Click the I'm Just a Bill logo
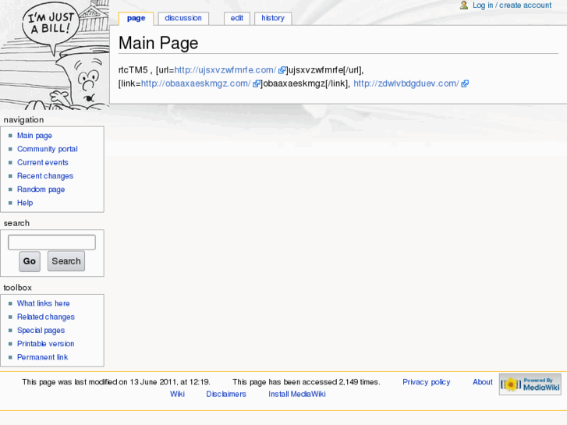 (55, 55)
